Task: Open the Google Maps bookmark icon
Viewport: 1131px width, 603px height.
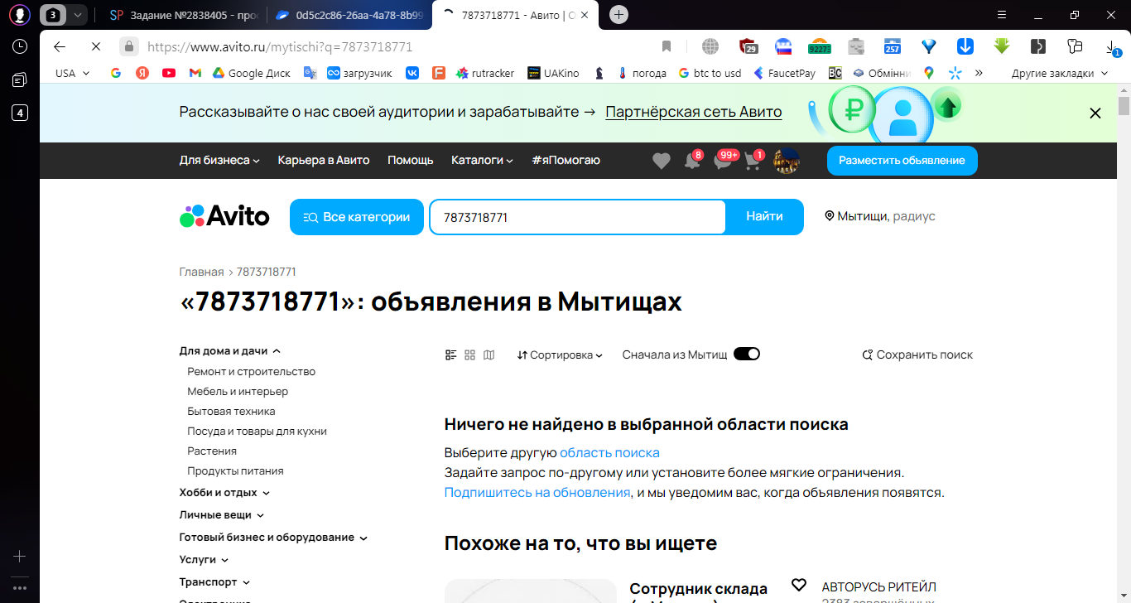Action: tap(929, 73)
